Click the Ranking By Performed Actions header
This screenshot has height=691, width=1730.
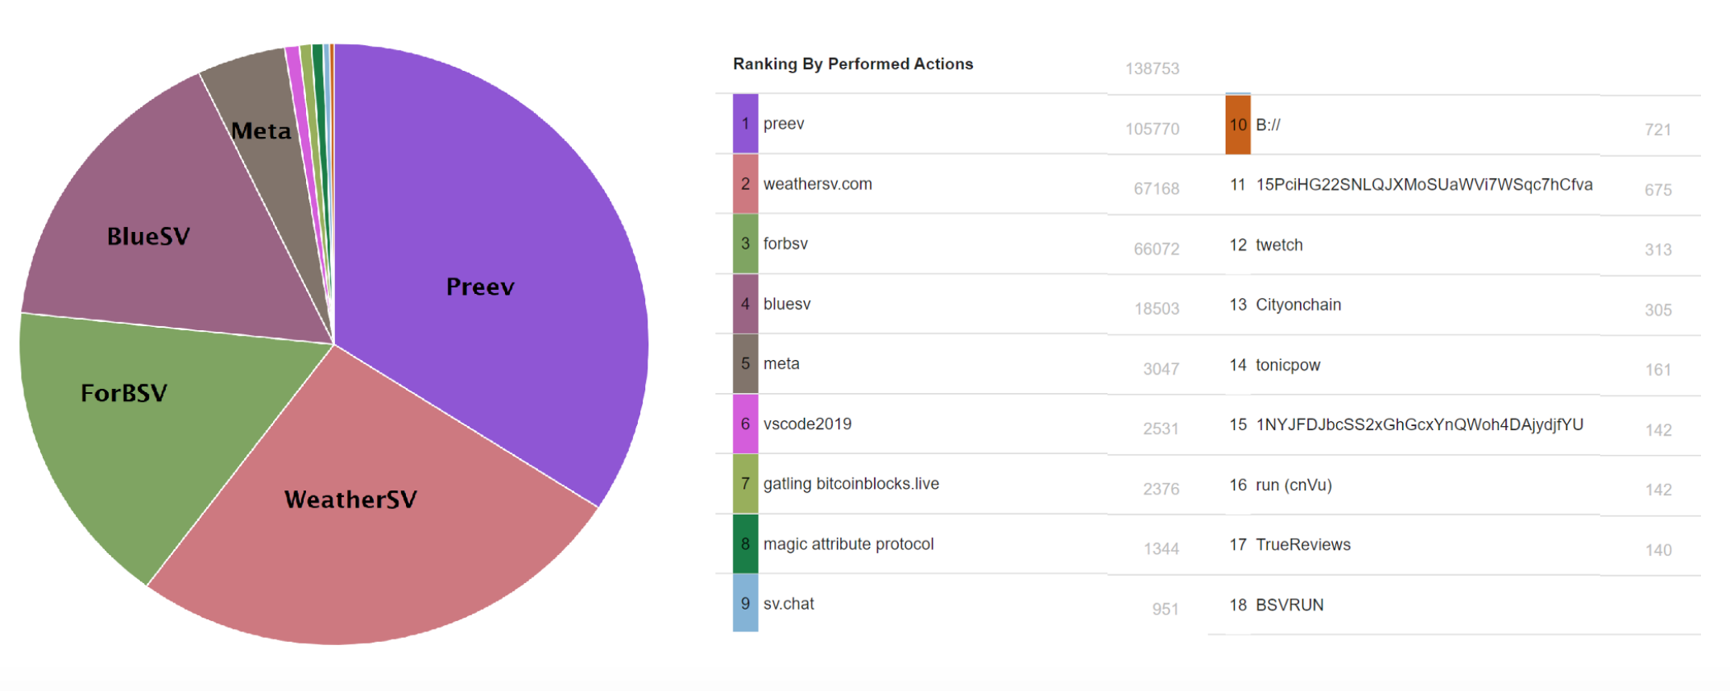coord(853,64)
